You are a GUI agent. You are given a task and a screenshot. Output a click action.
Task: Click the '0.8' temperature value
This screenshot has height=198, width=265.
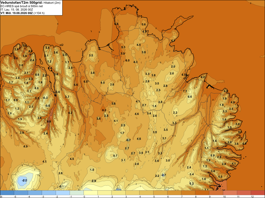point(94,181)
